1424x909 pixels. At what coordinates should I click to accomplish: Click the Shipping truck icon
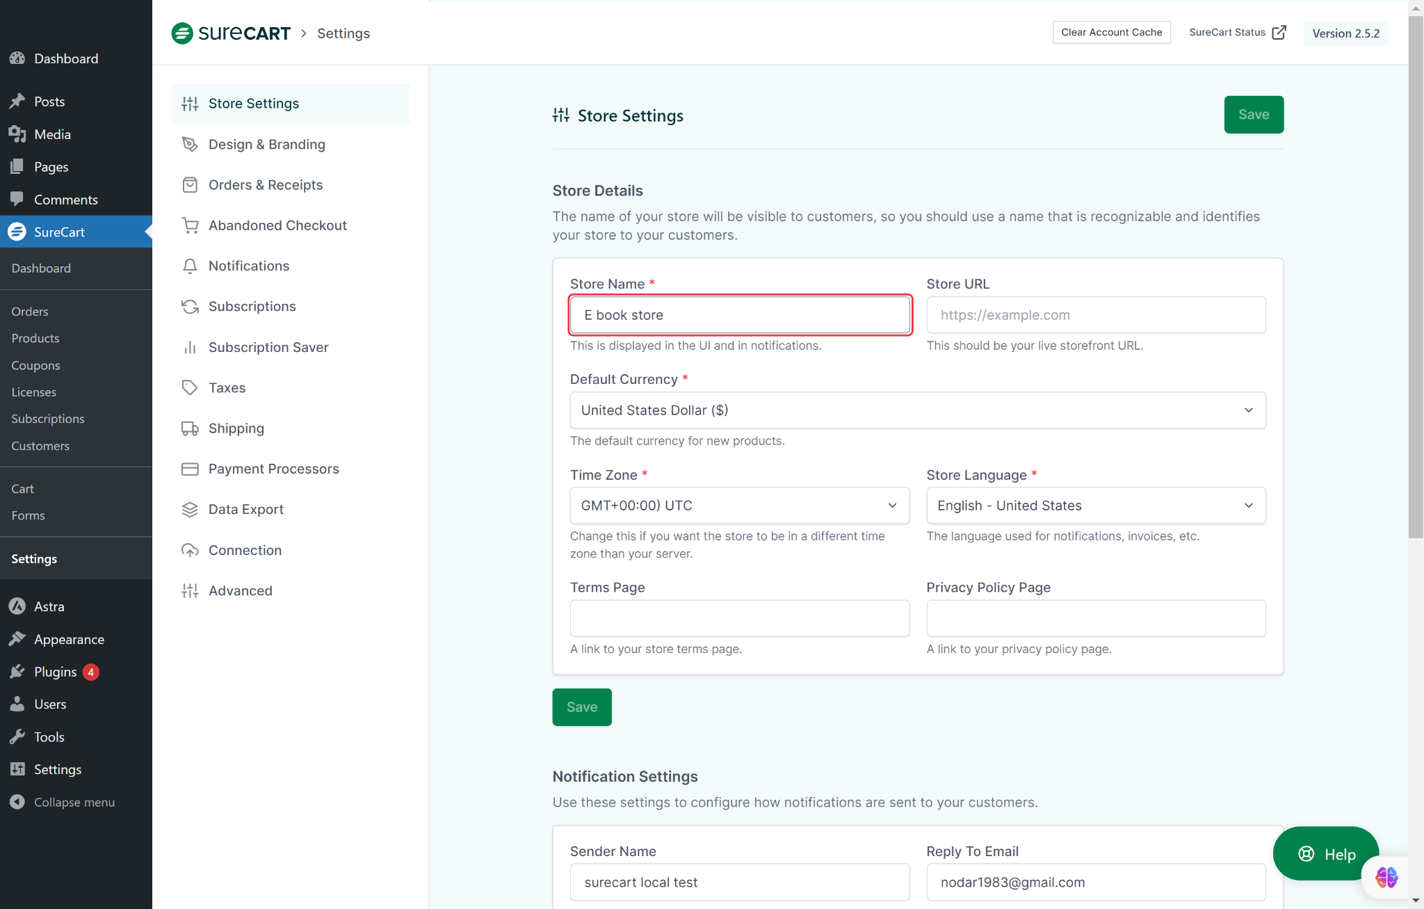point(190,428)
